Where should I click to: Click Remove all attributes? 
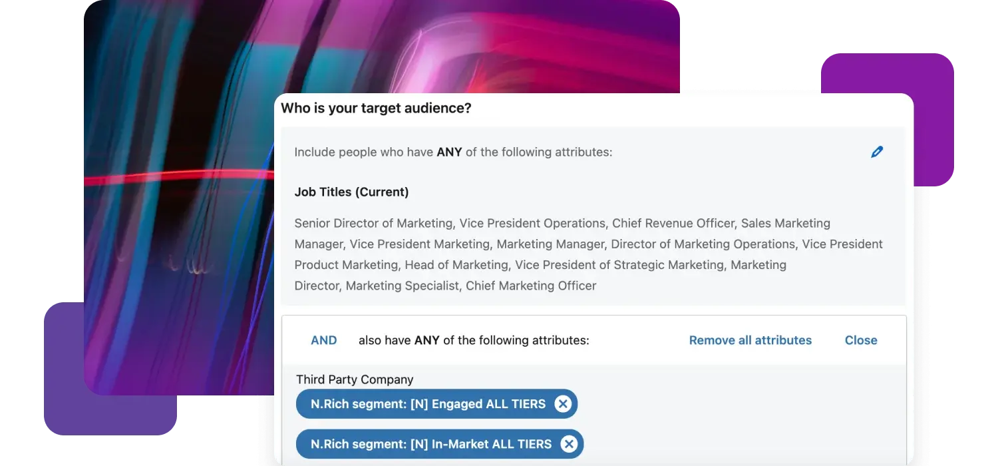[750, 340]
